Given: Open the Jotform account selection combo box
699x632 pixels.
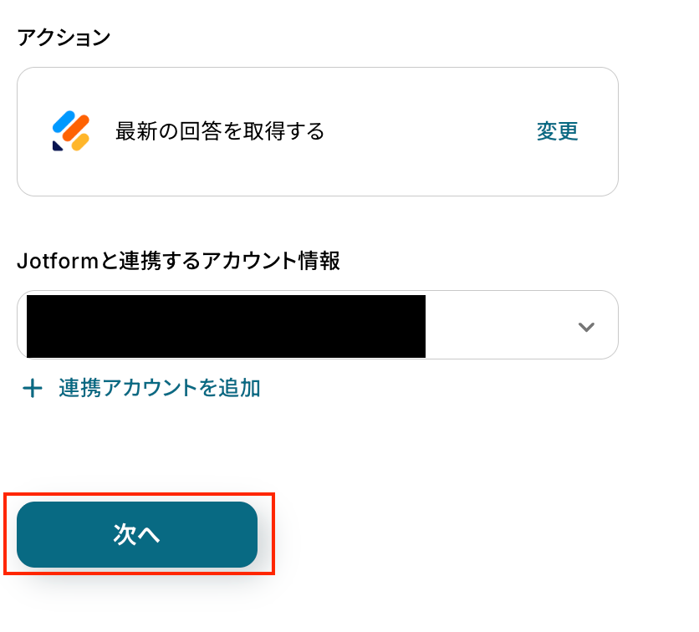Looking at the screenshot, I should tap(318, 325).
